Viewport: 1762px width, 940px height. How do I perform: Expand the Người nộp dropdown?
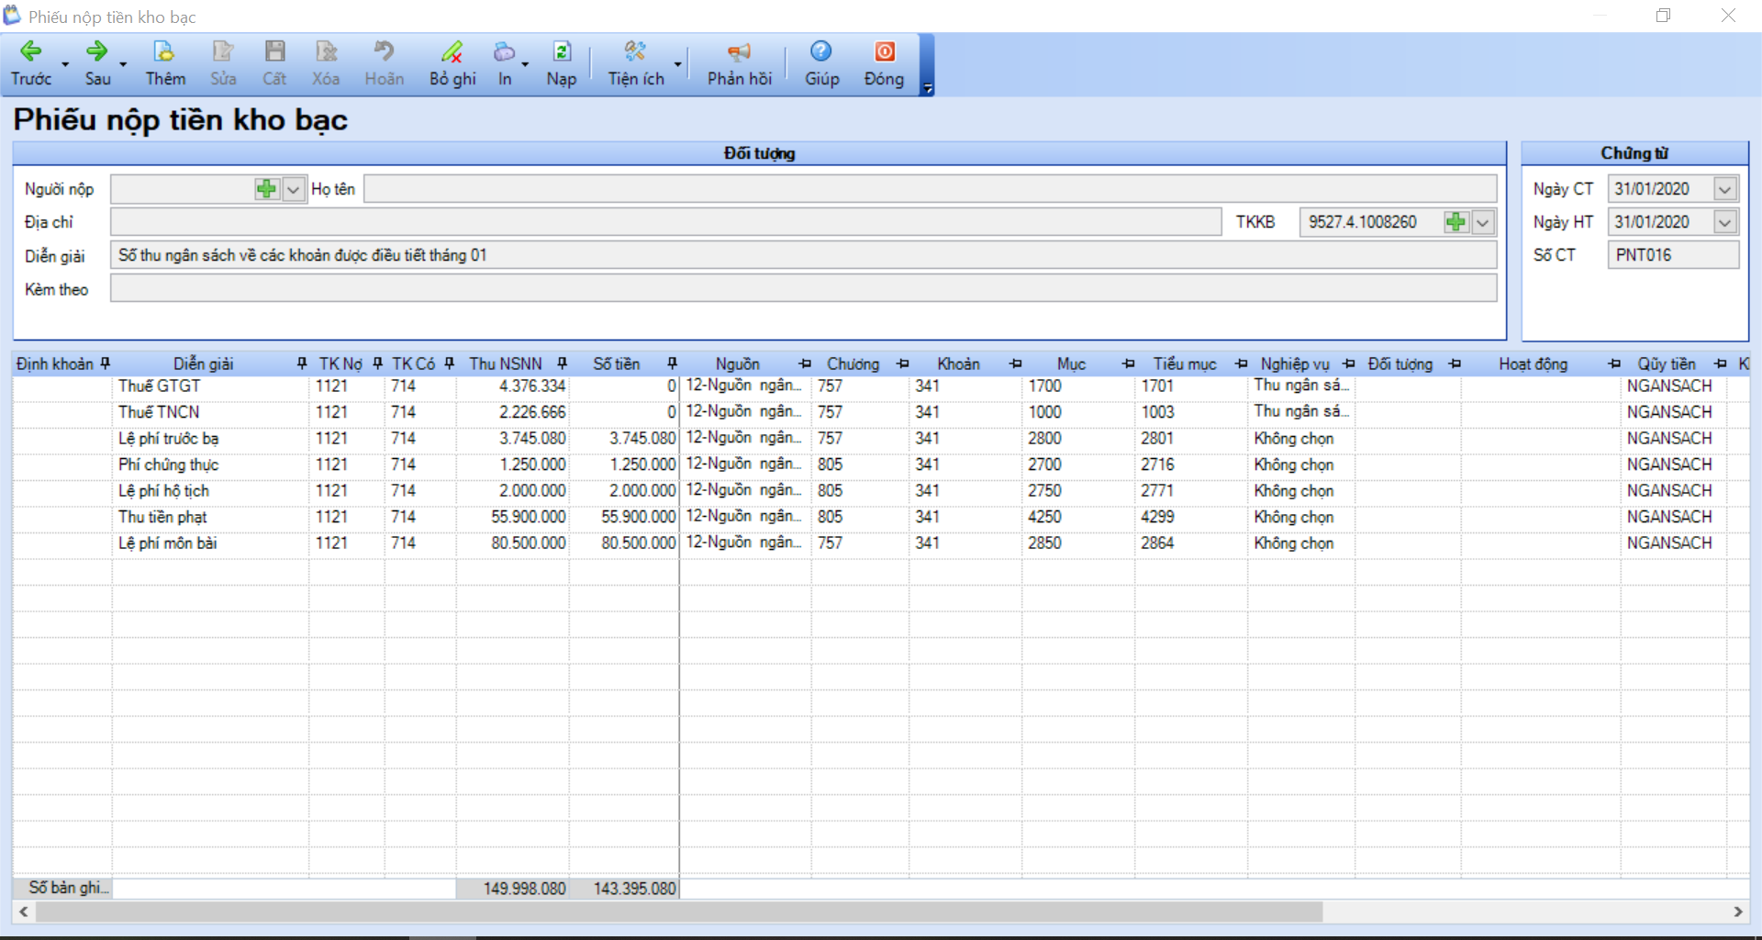point(294,189)
